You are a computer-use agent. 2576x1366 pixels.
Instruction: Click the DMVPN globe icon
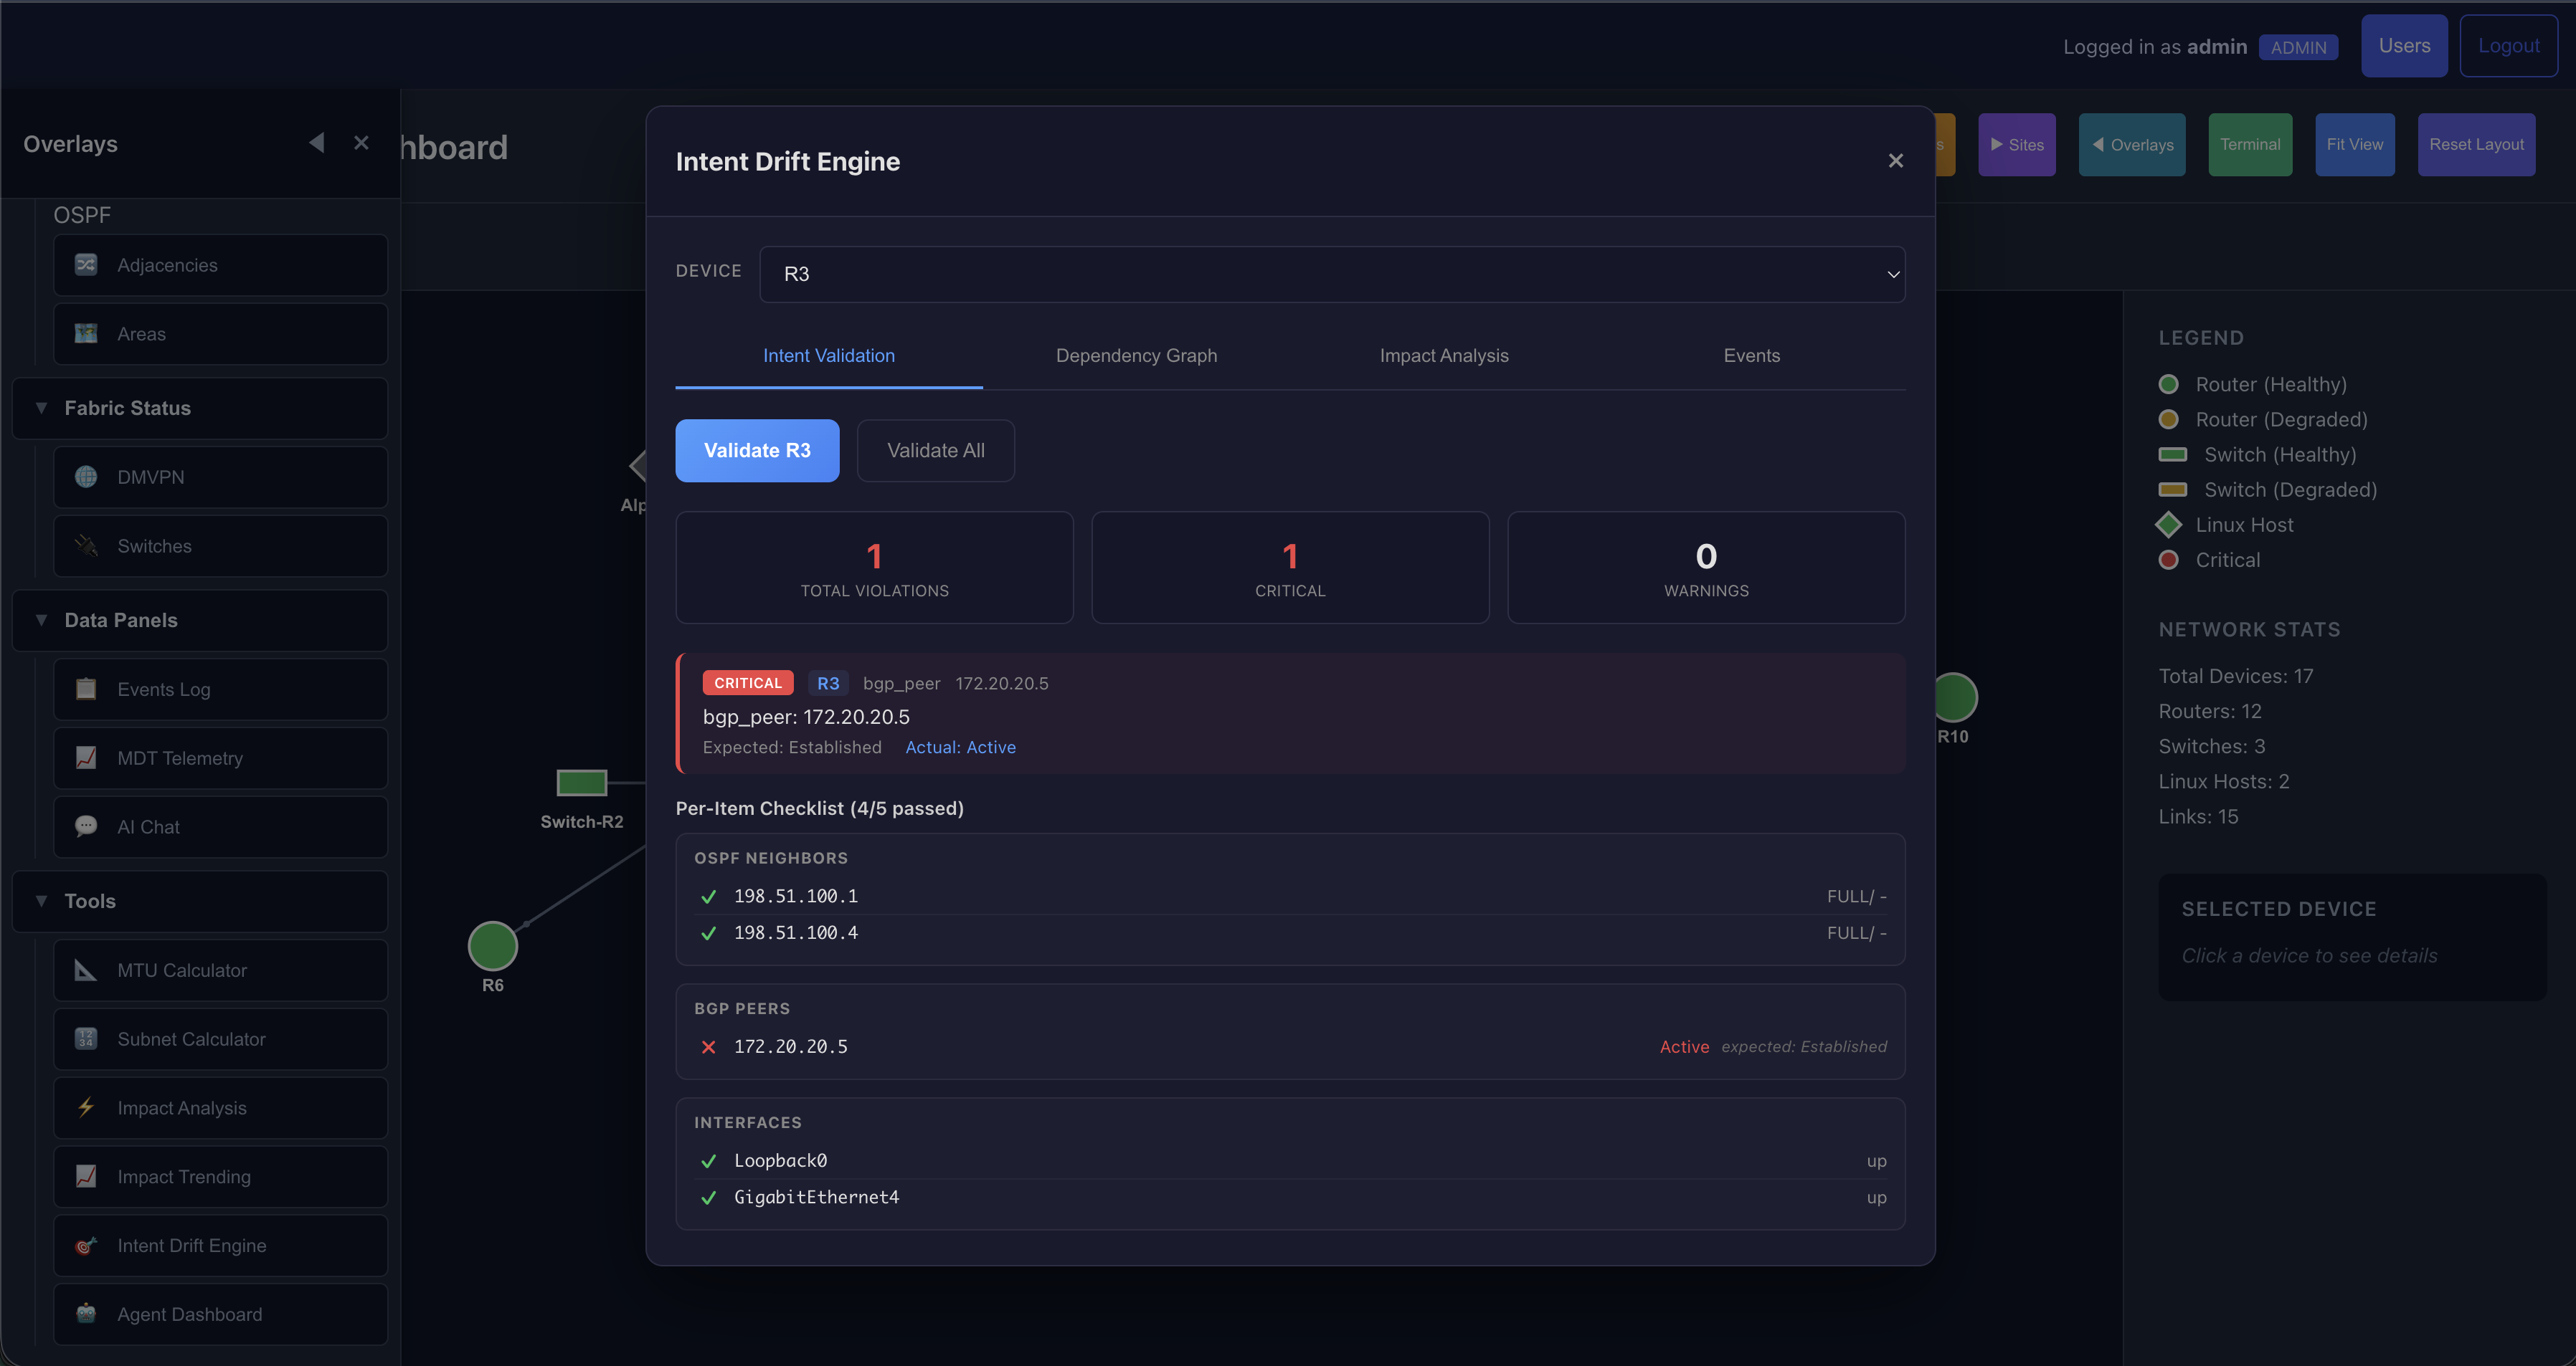click(86, 477)
